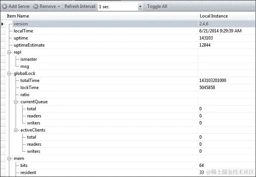The width and height of the screenshot is (256, 177).
Task: Click the bits value 64
Action: click(201, 165)
